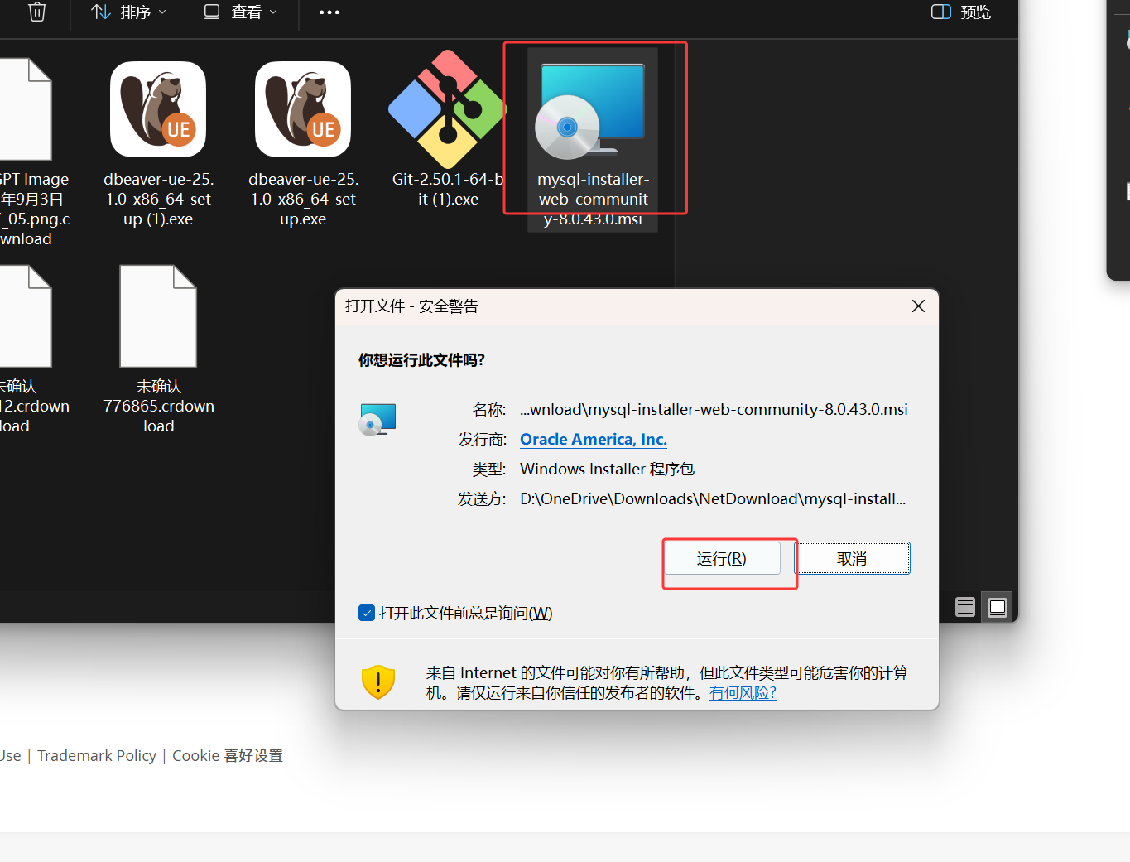Switch Explorer to large thumbnails view icon
This screenshot has width=1130, height=862.
tap(998, 607)
